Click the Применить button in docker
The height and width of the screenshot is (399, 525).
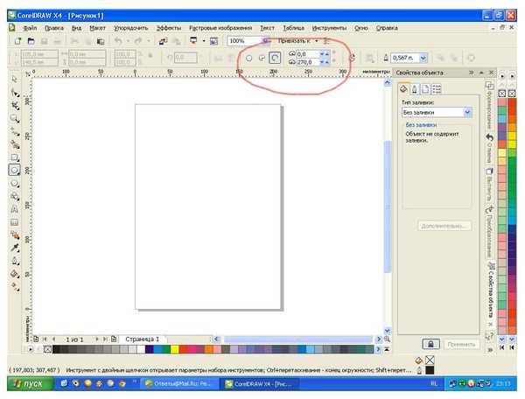click(x=461, y=344)
